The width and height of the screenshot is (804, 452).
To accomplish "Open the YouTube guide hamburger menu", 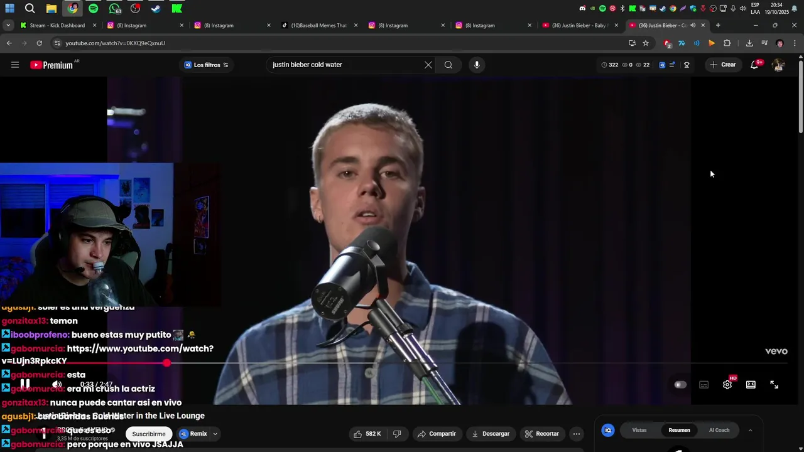I will tap(15, 65).
